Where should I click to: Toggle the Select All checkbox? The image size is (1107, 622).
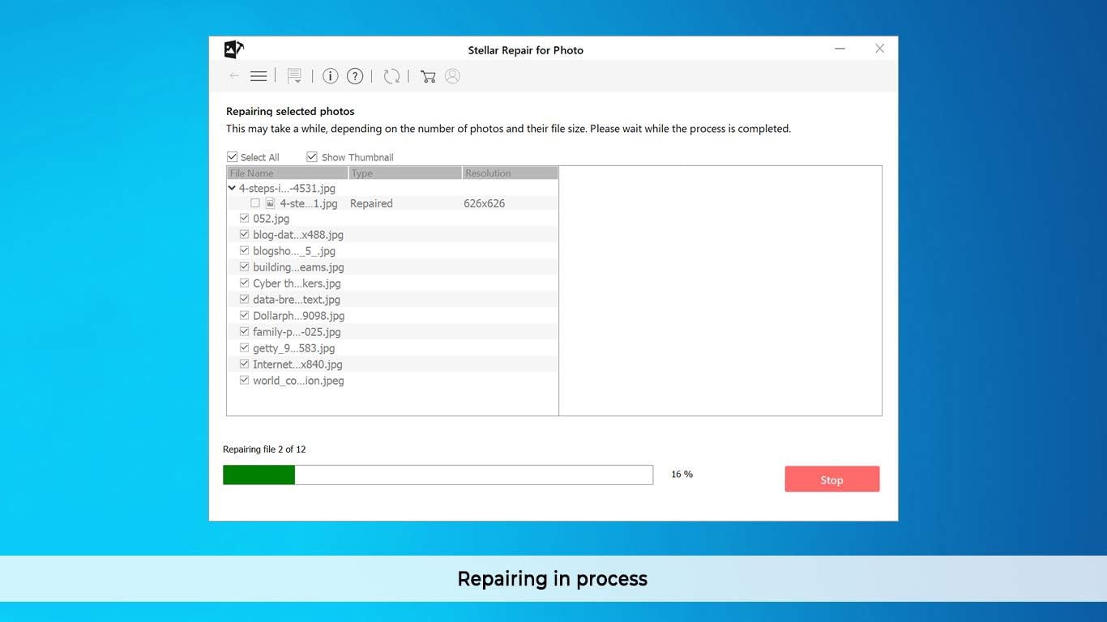point(233,157)
